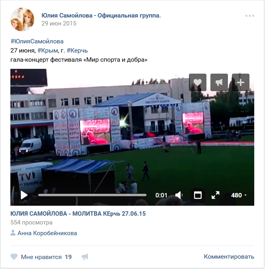265x269 pixels.
Task: Follow the #Крым hashtag
Action: point(47,51)
